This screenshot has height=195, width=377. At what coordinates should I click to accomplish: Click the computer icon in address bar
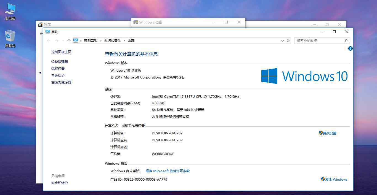76,40
